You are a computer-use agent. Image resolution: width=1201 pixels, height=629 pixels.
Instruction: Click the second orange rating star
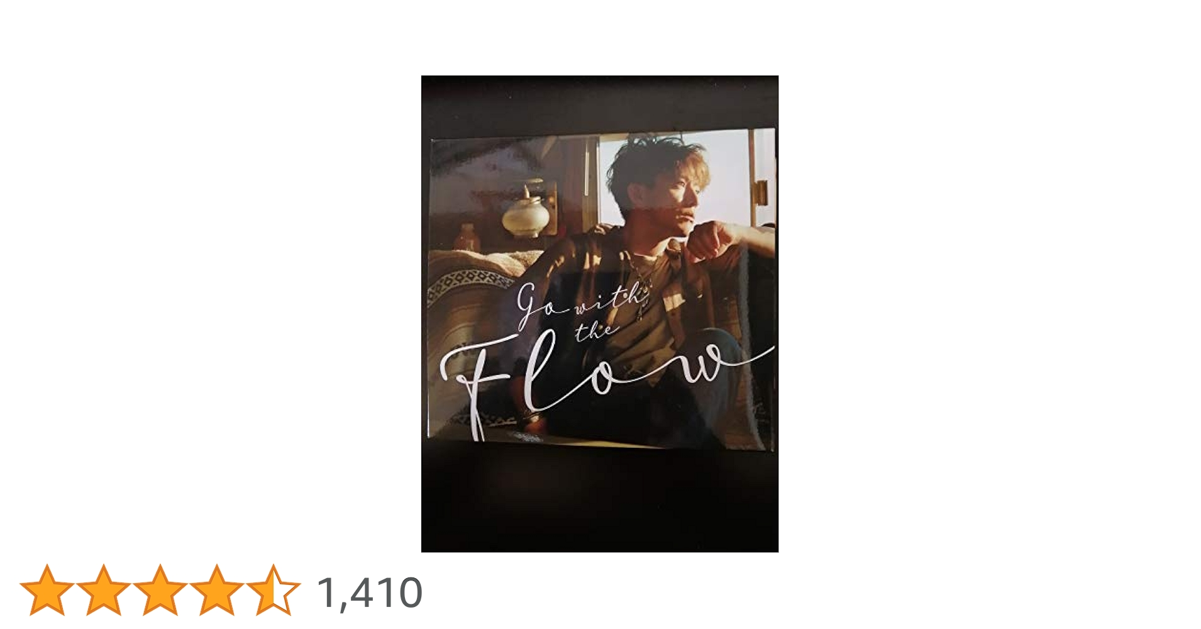(104, 590)
